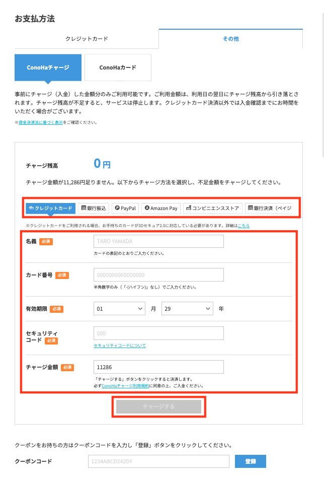Select the ConoHaカード tab
The image size is (324, 481).
(x=118, y=67)
